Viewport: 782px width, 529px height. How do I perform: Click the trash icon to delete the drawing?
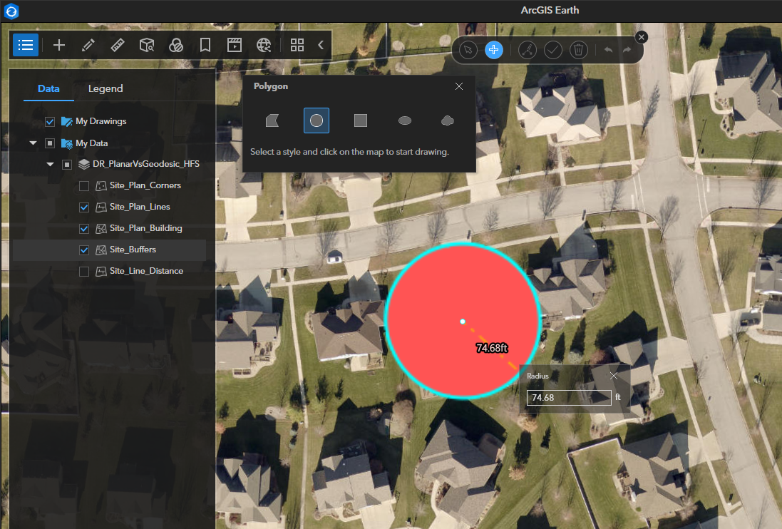click(578, 49)
